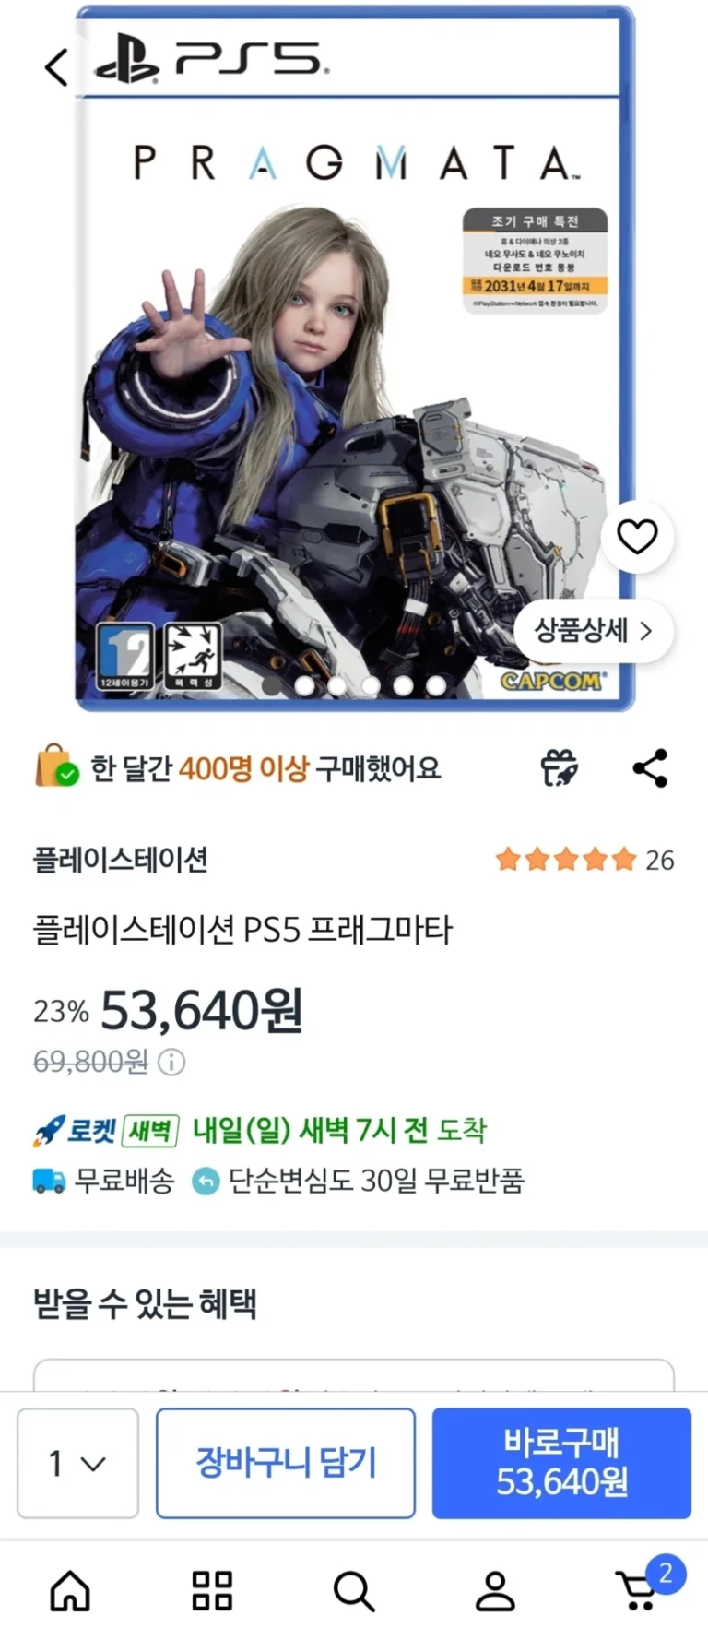Screen dimensions: 708x1628
Task: Open shopping cart with 2 items
Action: click(643, 1586)
